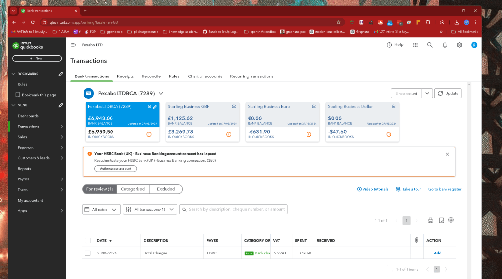Click the Authenticate account button

[x=115, y=169]
